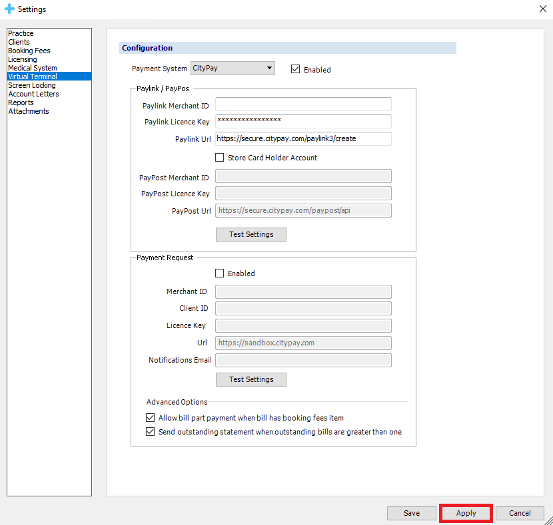Click the Apply button
This screenshot has width=553, height=525.
pyautogui.click(x=466, y=513)
